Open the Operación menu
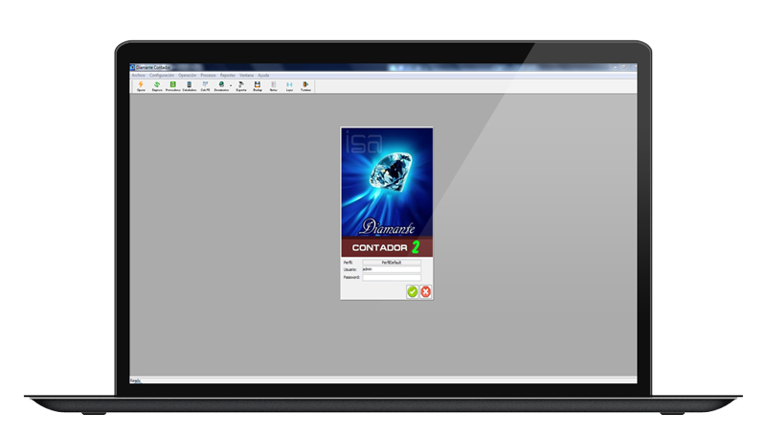The height and width of the screenshot is (437, 766). [187, 76]
